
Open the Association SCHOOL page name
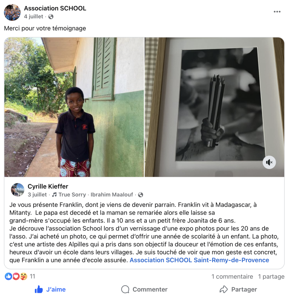[55, 8]
